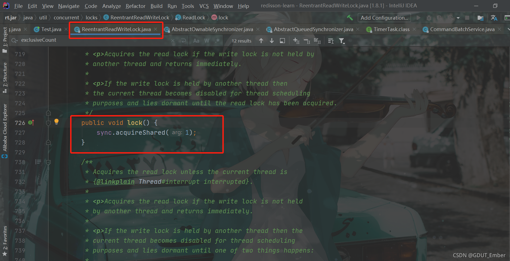Image resolution: width=510 pixels, height=261 pixels.
Task: Click the implements gutter icon on line 726
Action: coord(31,123)
